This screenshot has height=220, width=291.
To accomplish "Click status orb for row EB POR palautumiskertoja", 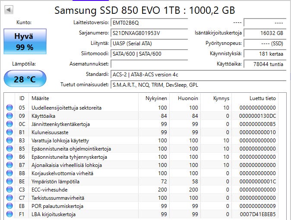I will 9,206.
